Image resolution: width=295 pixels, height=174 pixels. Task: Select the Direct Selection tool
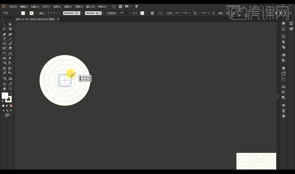[x=10, y=24]
